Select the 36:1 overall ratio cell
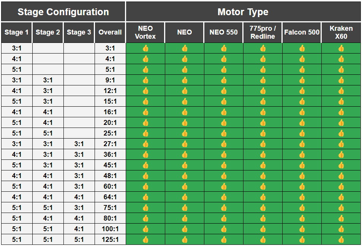Screen dimensions: 362x246 coord(110,155)
